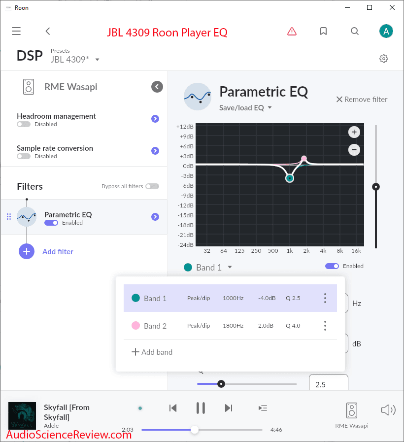Open Band 1 row options menu

[325, 298]
